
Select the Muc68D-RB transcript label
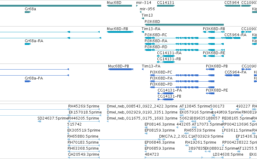coord(117,29)
